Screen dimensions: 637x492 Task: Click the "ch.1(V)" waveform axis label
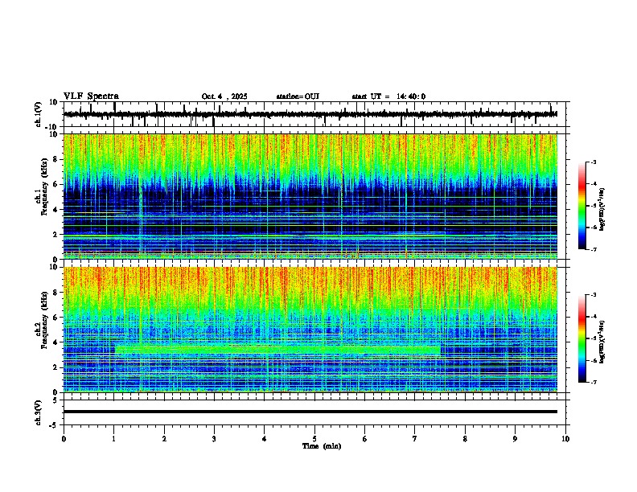click(39, 114)
